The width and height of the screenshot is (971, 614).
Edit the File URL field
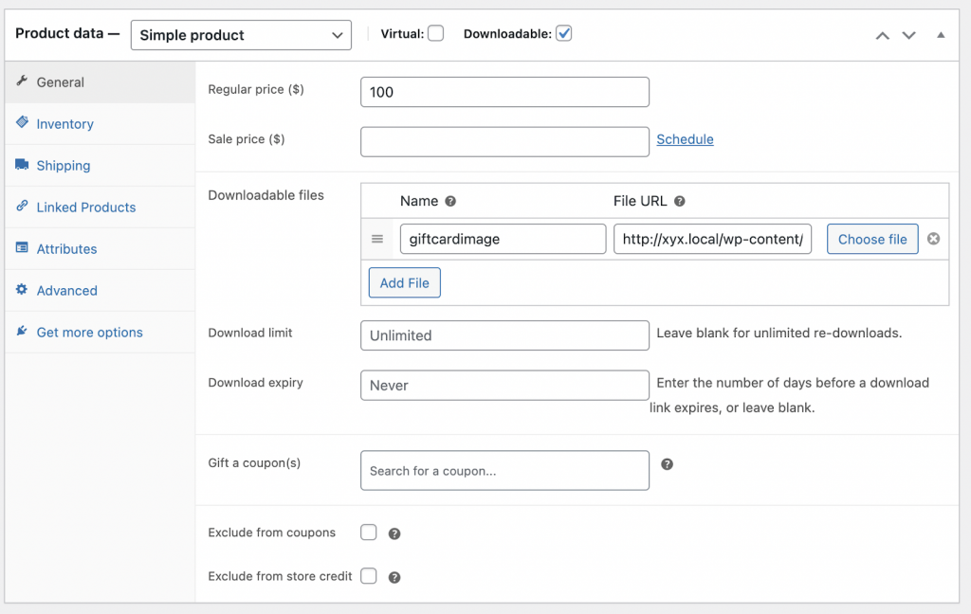pos(712,239)
